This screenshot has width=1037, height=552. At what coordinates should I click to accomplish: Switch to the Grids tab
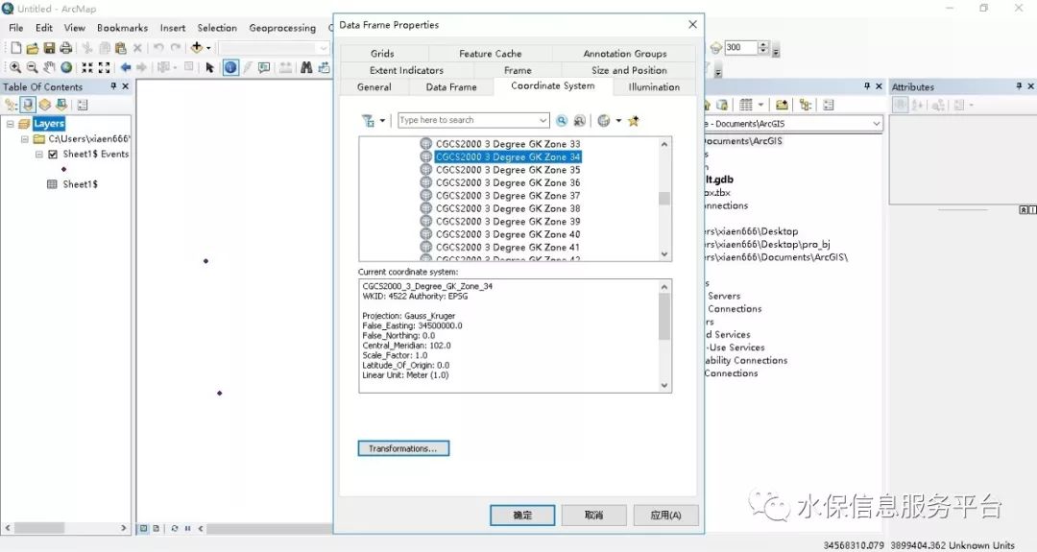click(382, 54)
